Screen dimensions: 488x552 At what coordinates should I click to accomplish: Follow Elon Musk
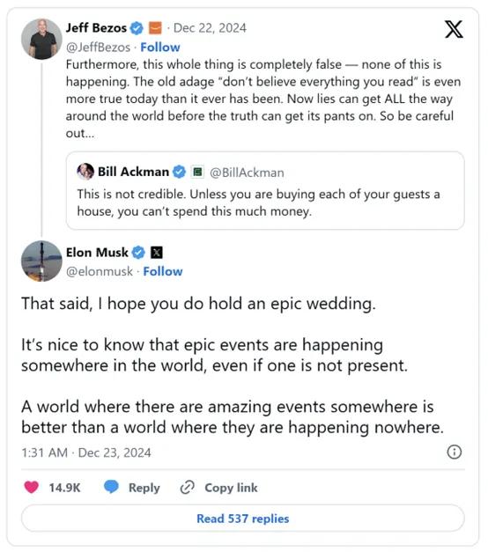163,271
